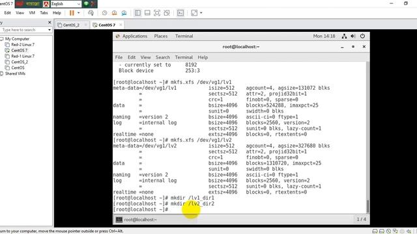Click the second disk device status icon
The height and width of the screenshot is (234, 417).
pyautogui.click(x=382, y=231)
